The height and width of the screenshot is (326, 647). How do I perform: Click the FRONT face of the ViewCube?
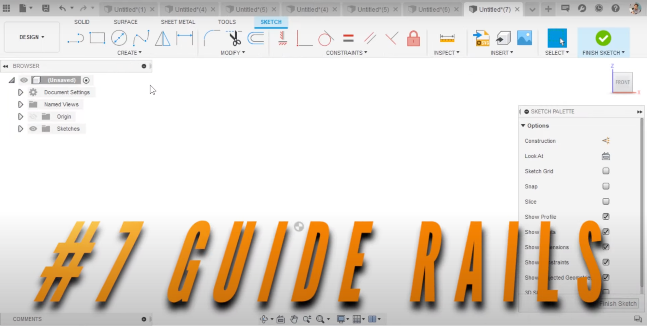622,82
